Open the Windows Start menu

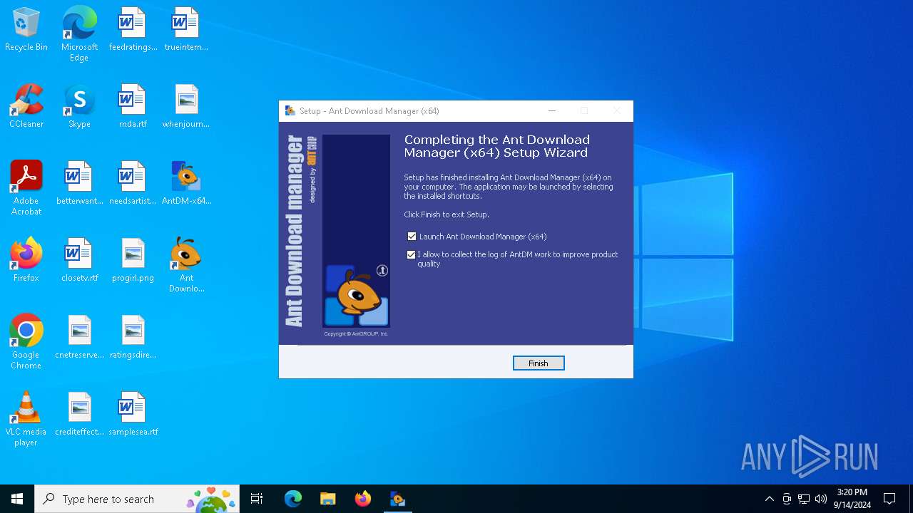(x=17, y=499)
